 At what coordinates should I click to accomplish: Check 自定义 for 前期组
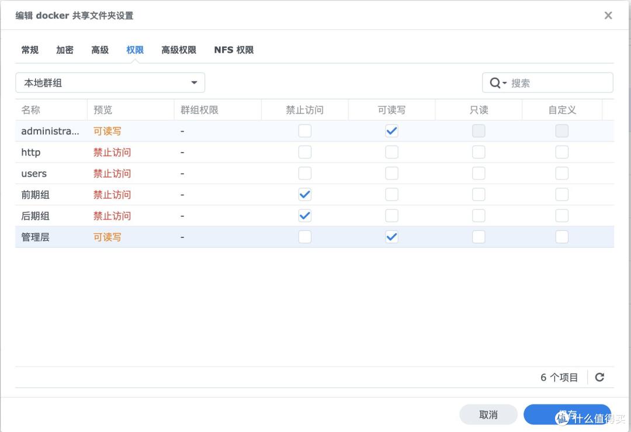coord(562,195)
